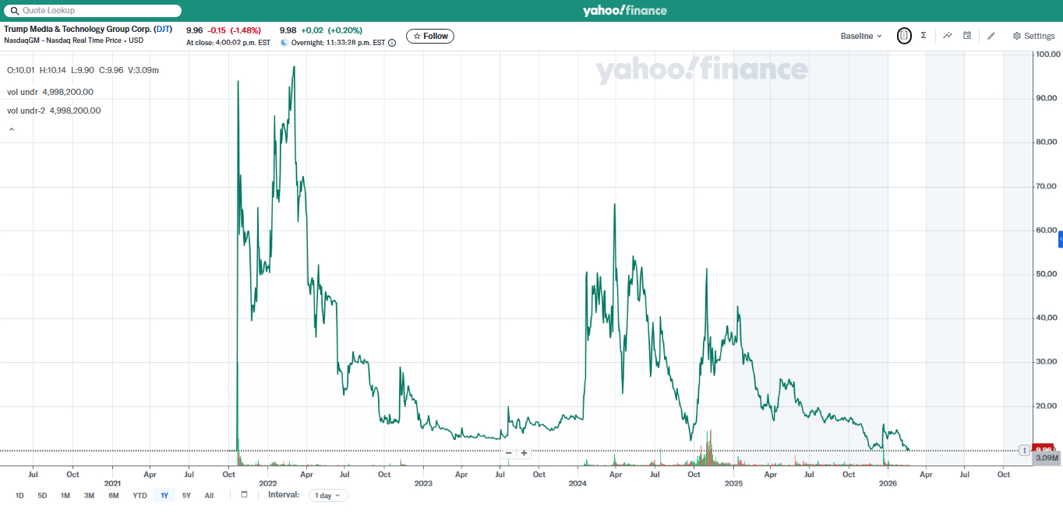Open the 1 day interval dropdown

pos(328,496)
